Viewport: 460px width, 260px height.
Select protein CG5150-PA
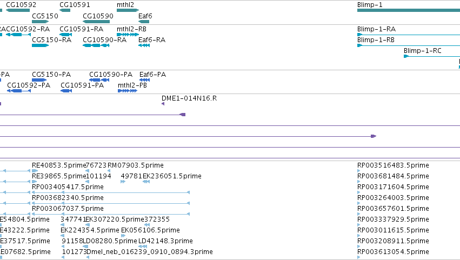pyautogui.click(x=51, y=75)
